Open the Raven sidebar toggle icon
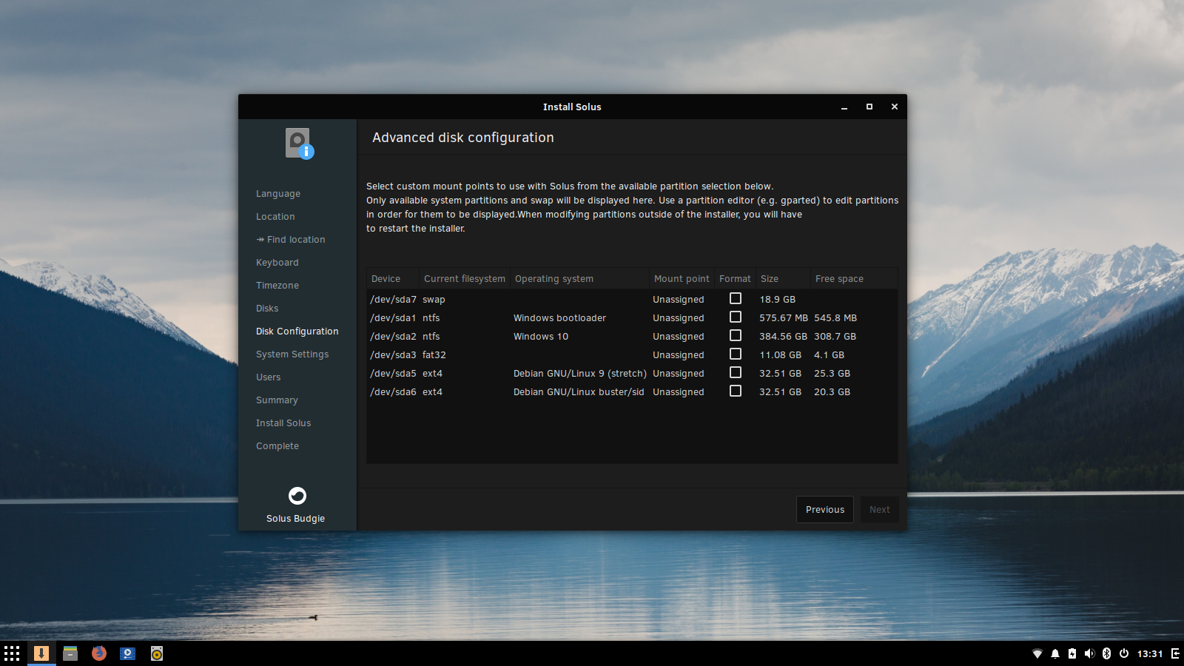 [x=1175, y=653]
